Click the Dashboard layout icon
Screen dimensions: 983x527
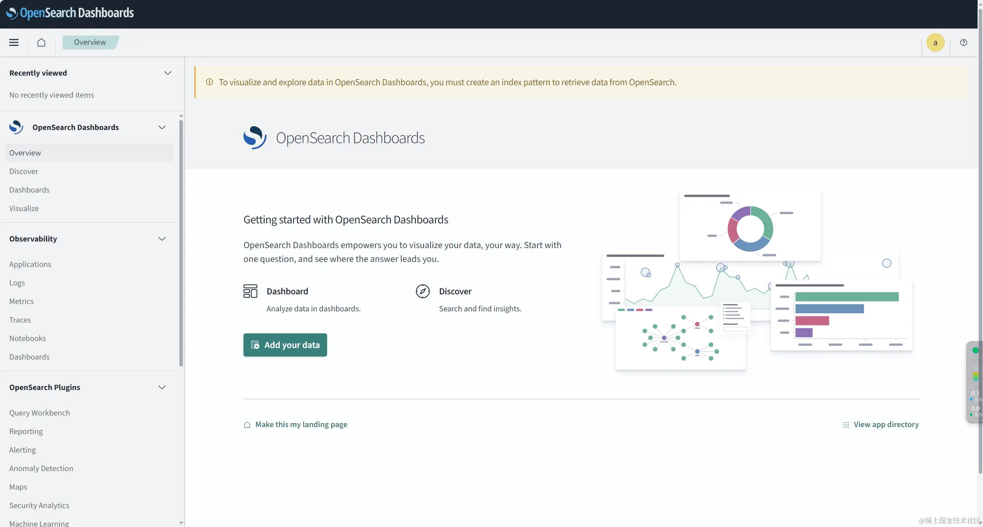[250, 291]
